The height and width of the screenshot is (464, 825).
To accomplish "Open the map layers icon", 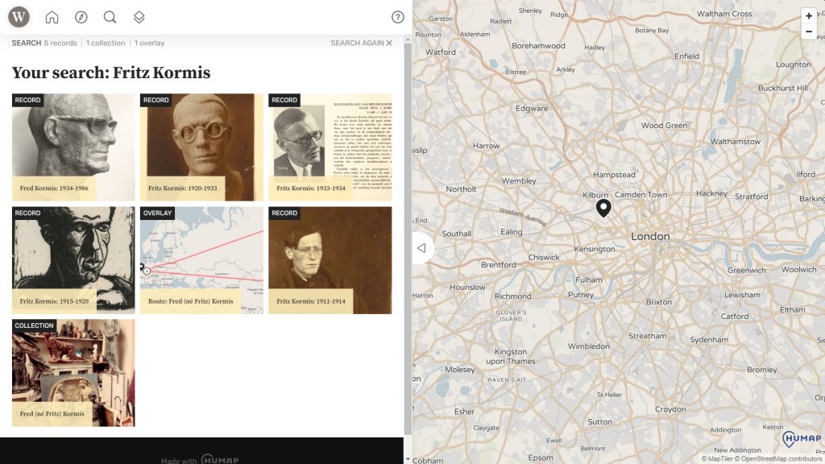I will pos(139,17).
